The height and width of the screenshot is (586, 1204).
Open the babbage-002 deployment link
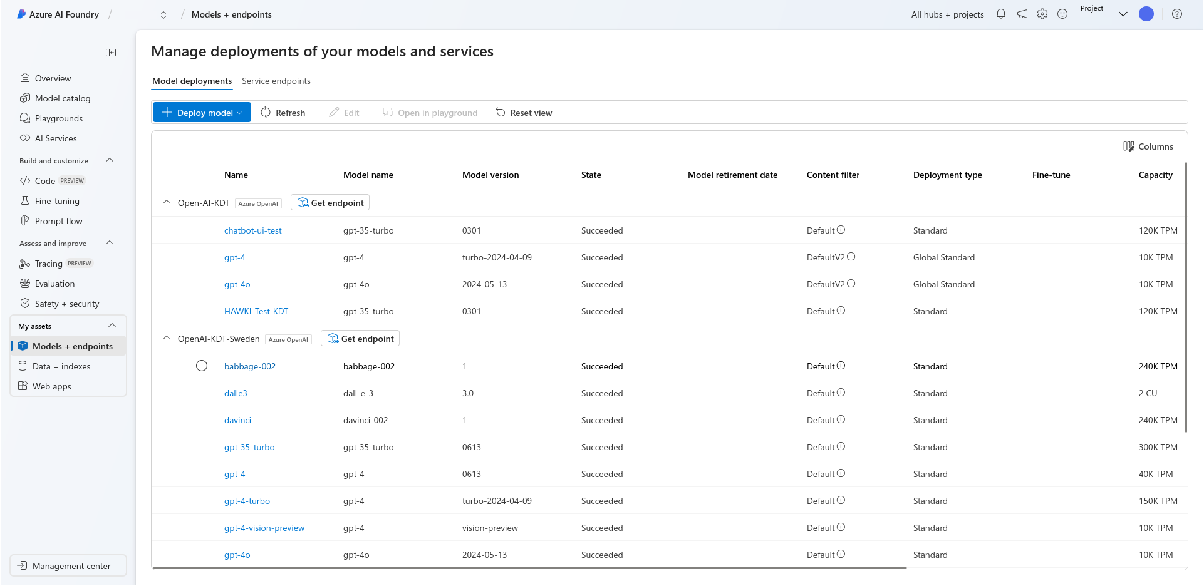tap(250, 366)
